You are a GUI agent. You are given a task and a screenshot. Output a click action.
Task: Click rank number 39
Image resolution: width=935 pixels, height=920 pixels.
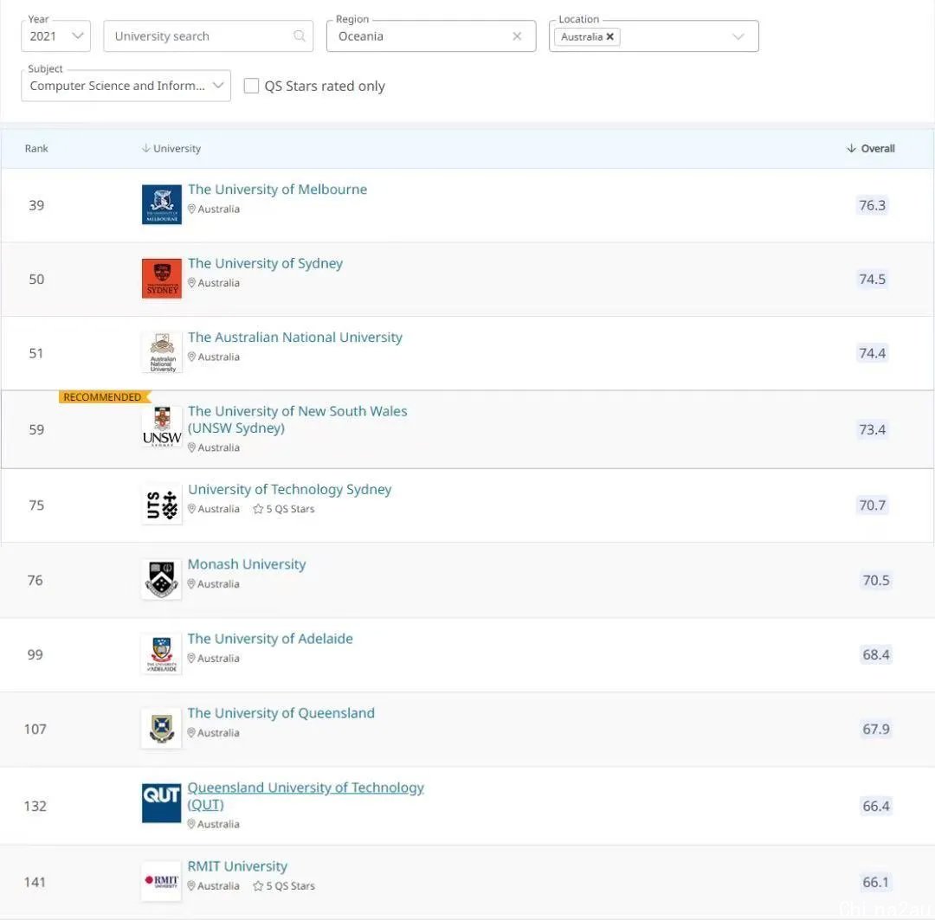(36, 205)
